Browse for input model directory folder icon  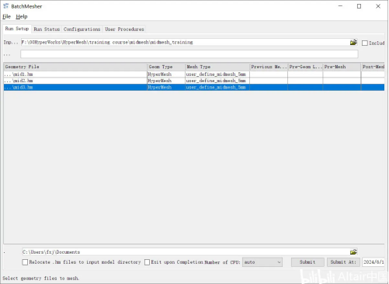353,42
